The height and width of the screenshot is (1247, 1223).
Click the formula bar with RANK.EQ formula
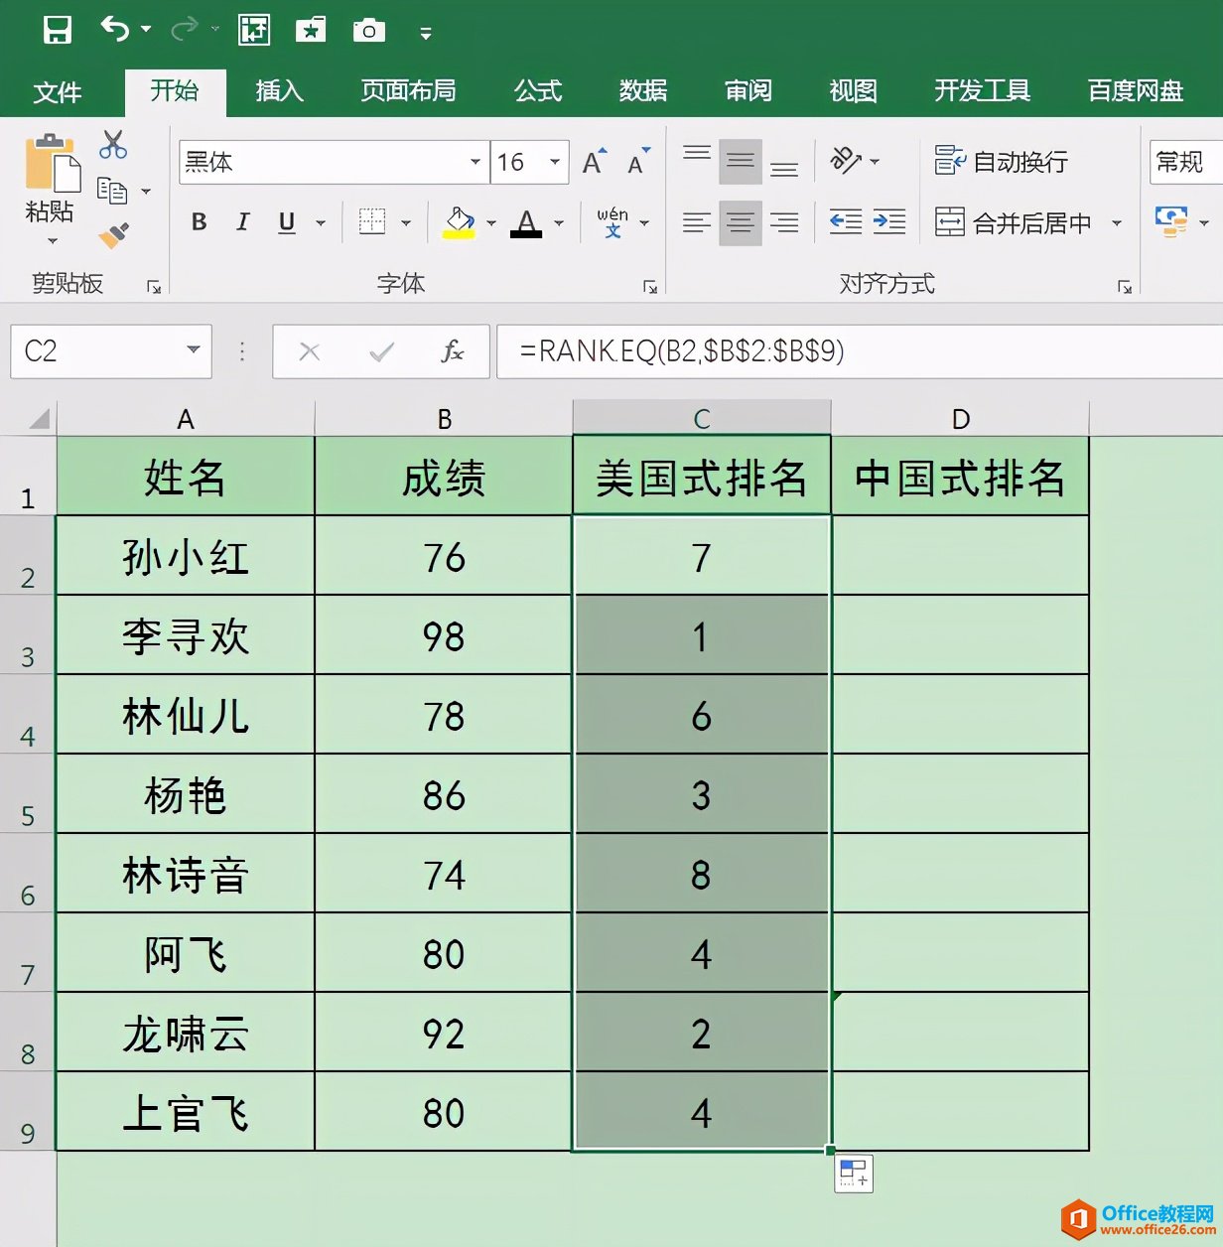(x=860, y=350)
